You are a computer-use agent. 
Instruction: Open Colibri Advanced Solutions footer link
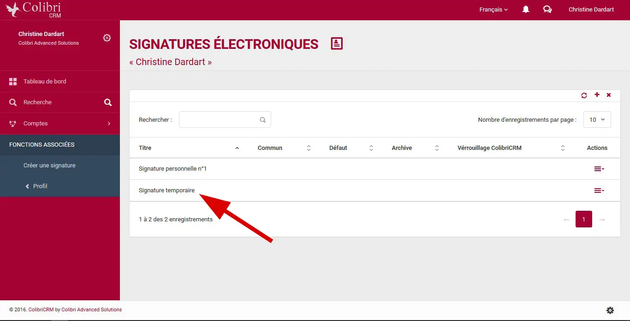[92, 310]
